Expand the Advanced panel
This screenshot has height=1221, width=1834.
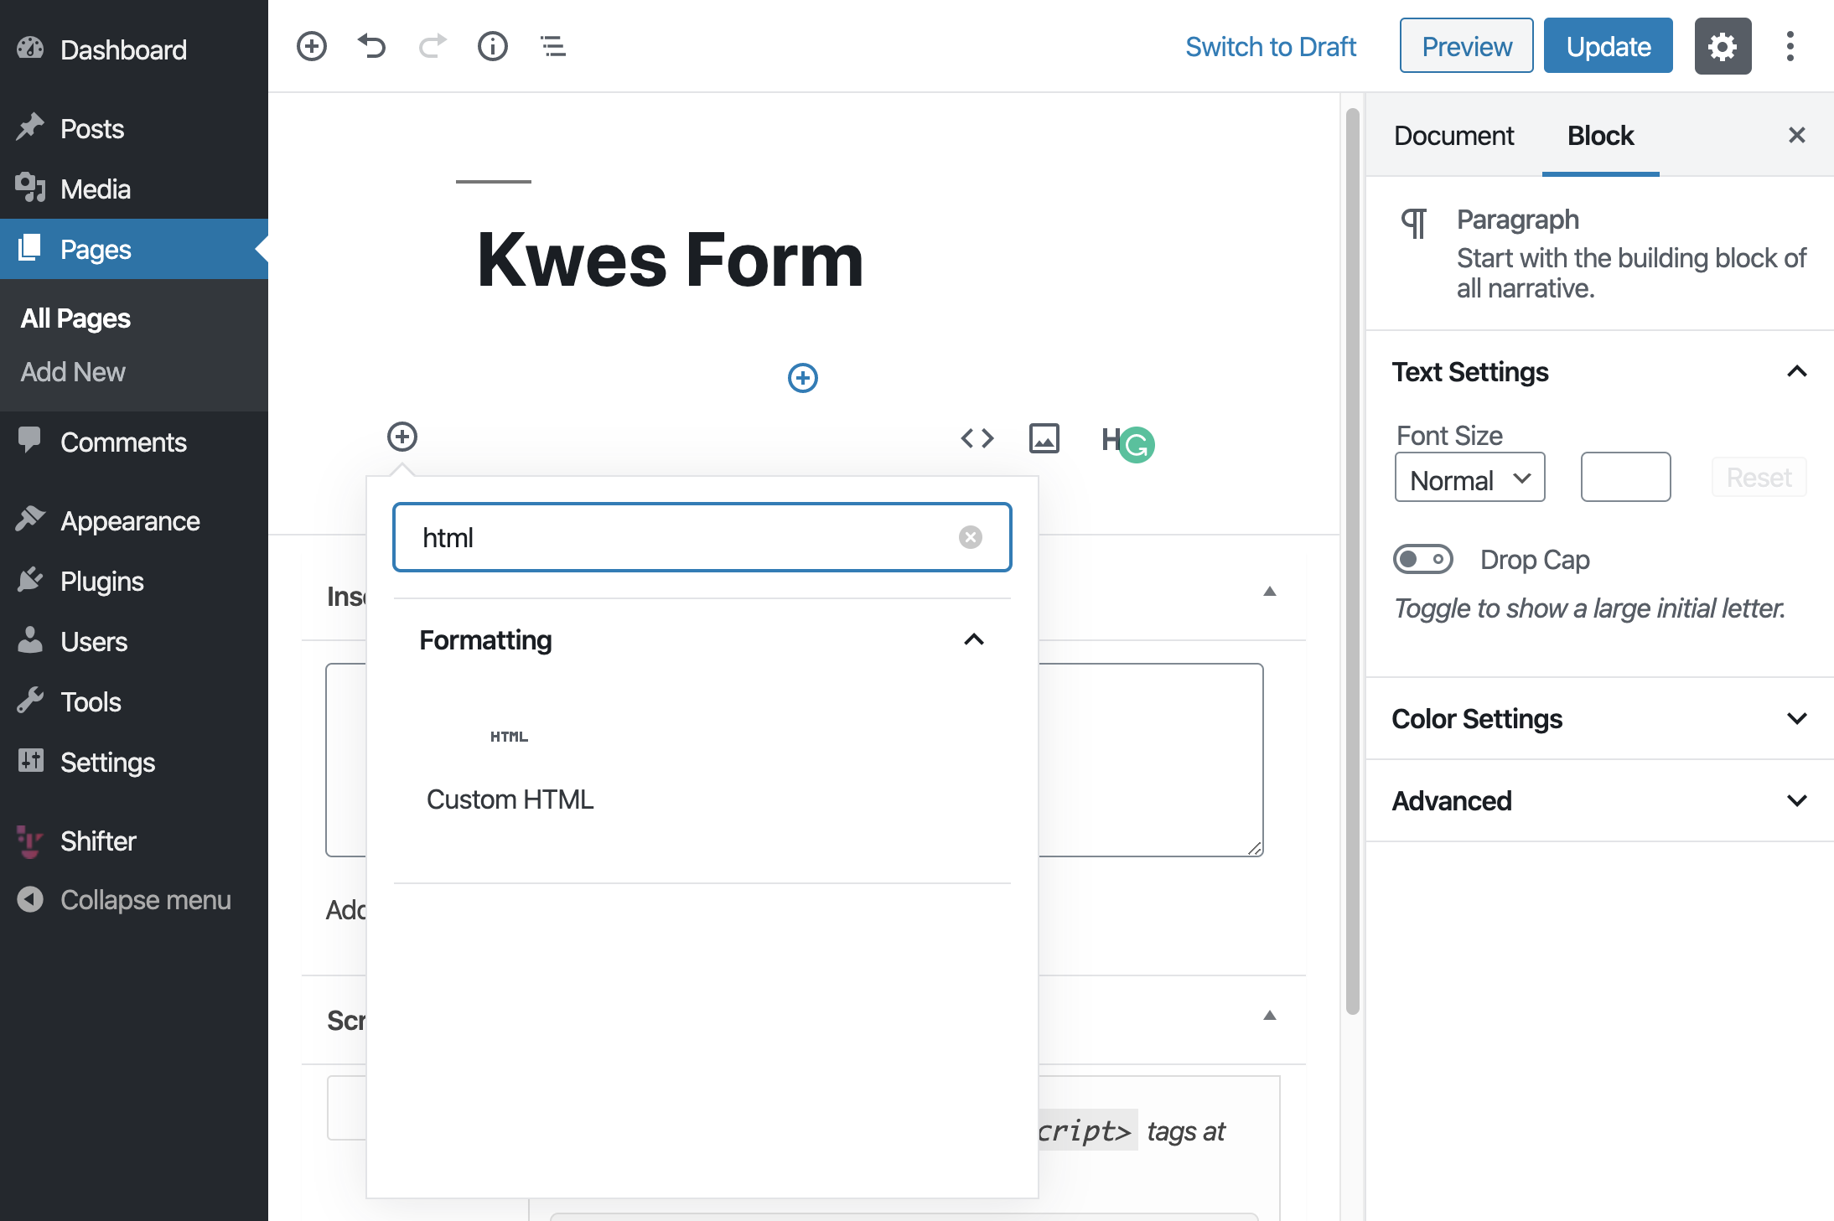tap(1600, 800)
